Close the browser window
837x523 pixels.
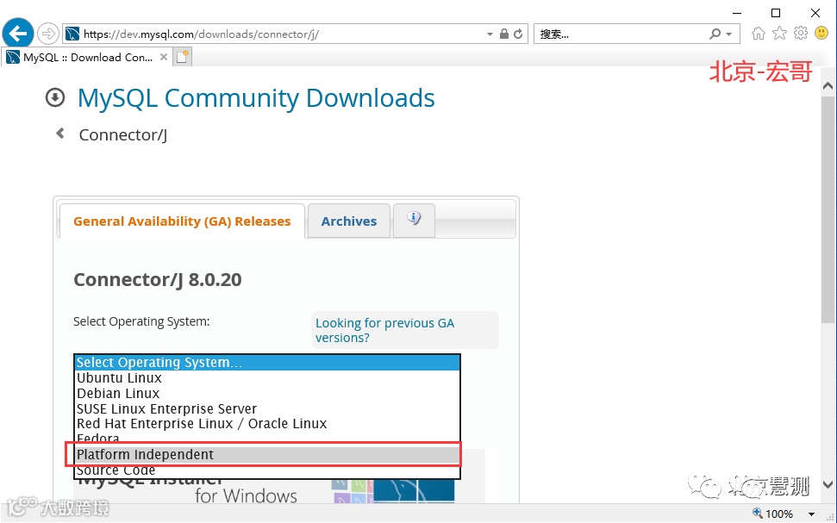click(815, 13)
